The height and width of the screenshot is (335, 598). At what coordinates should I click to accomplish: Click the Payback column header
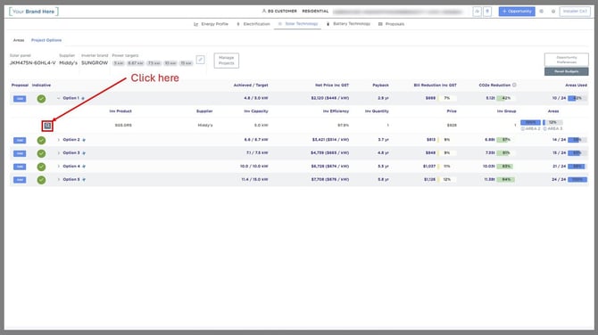coord(380,86)
